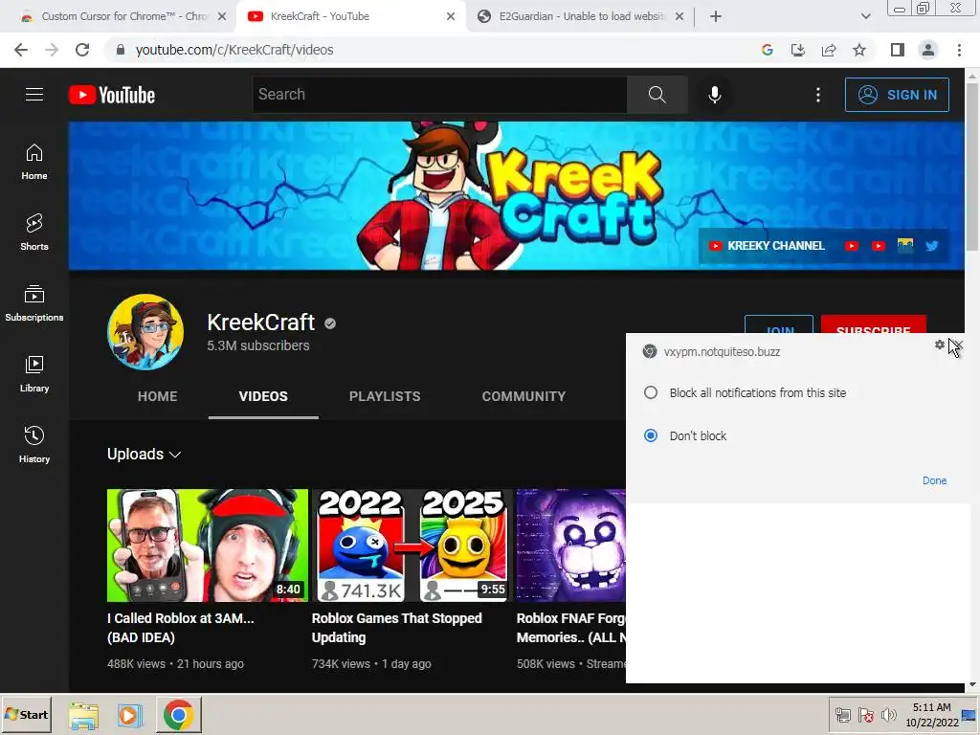The width and height of the screenshot is (980, 735).
Task: Open notification settings gear icon
Action: click(x=940, y=345)
